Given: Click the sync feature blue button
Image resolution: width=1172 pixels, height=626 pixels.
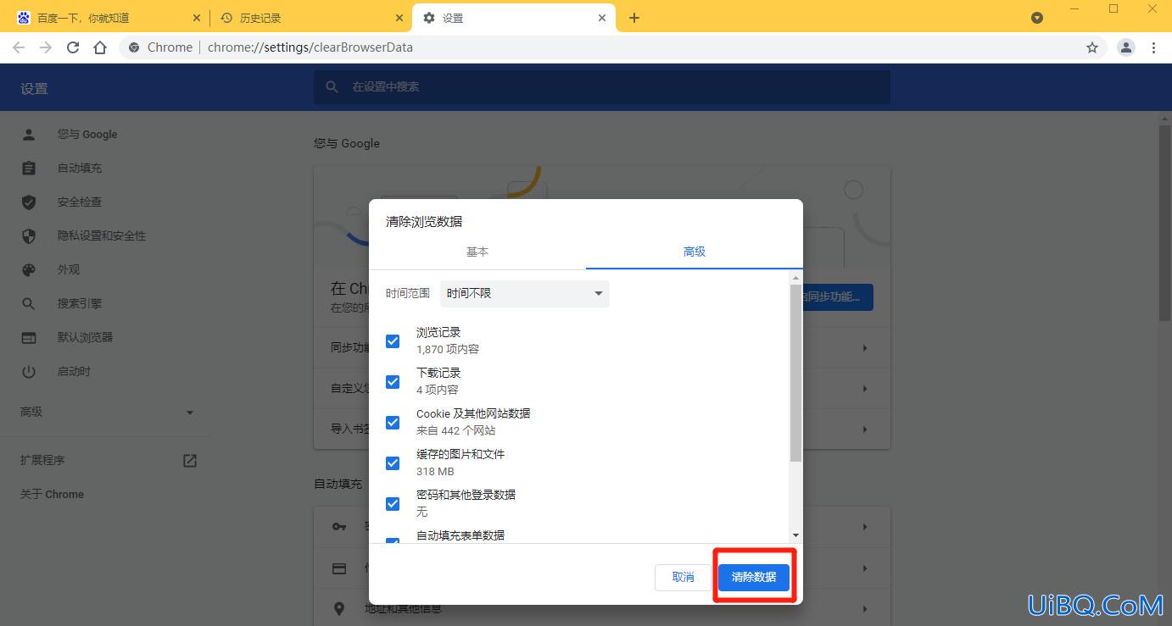Looking at the screenshot, I should (837, 296).
